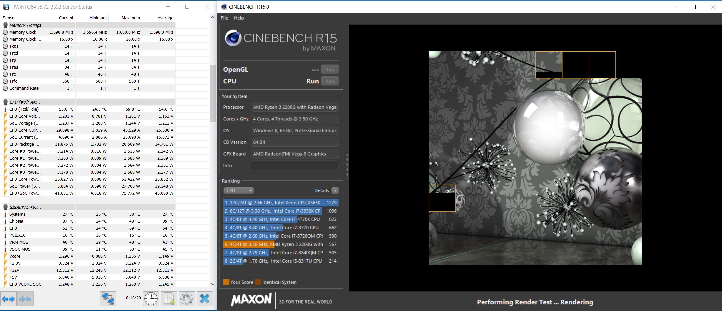Open the remote monitoring network icon
The image size is (722, 311).
pyautogui.click(x=108, y=298)
